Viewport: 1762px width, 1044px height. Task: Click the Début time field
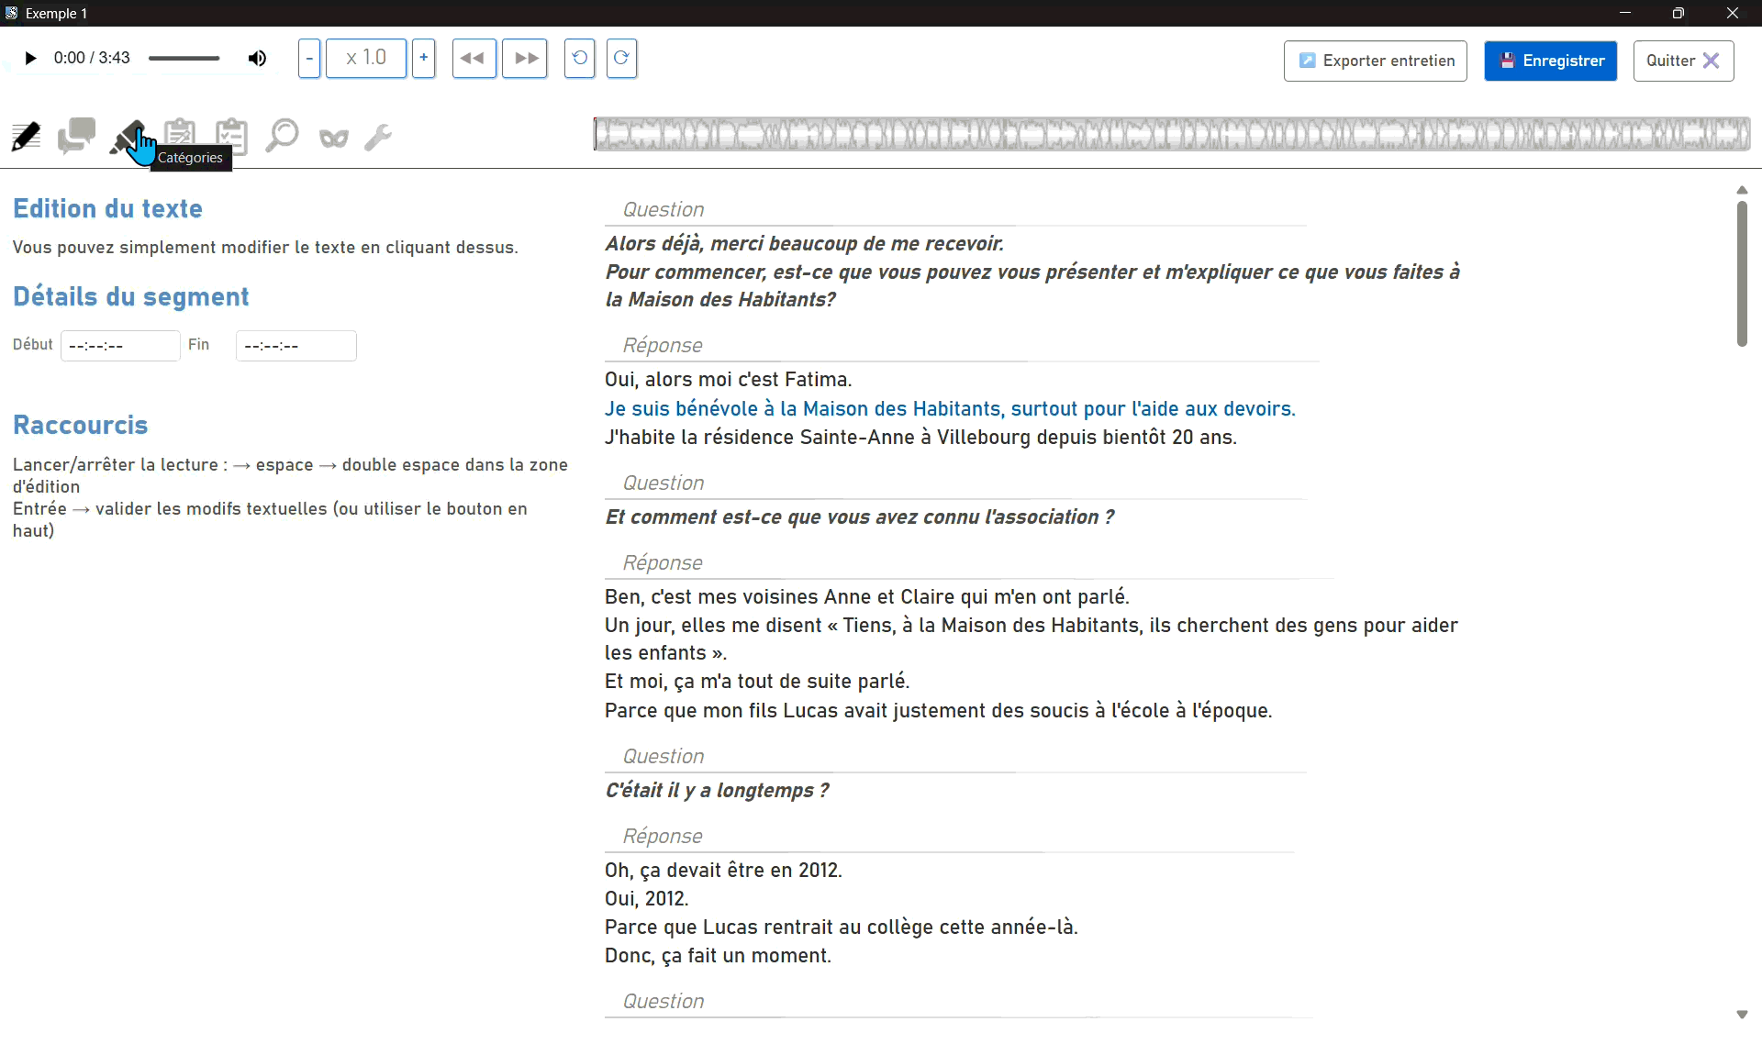coord(120,346)
